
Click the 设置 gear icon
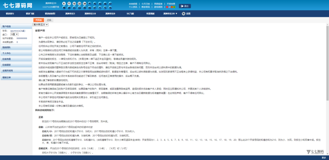183,13
